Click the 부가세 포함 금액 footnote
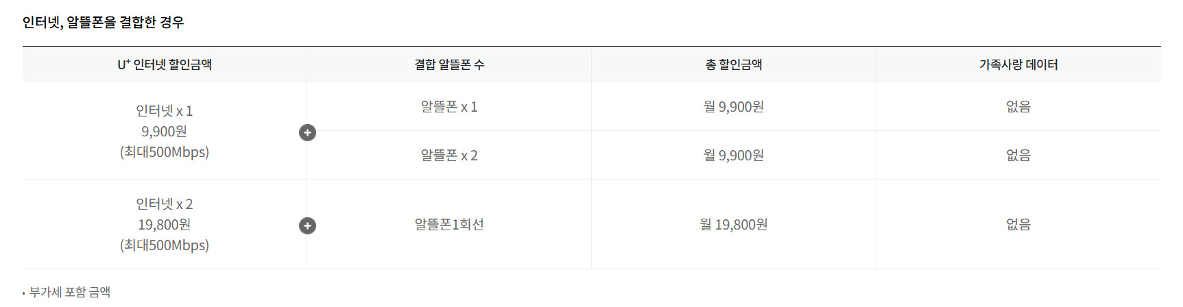1183x307 pixels. [70, 292]
